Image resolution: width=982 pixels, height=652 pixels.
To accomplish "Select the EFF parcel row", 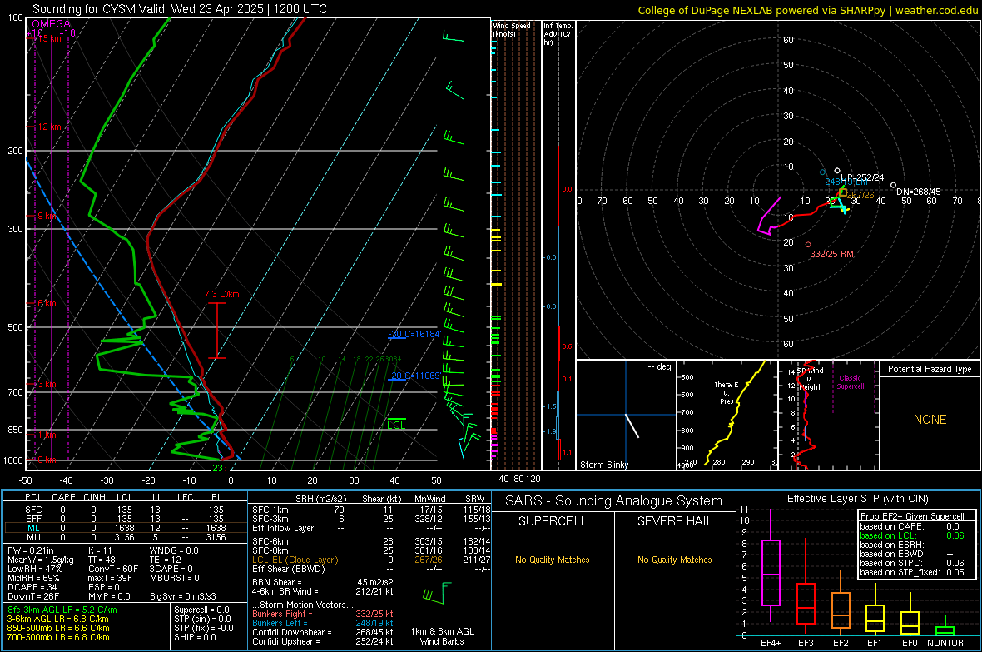I will click(125, 519).
